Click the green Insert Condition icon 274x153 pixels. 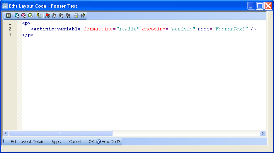point(30,16)
